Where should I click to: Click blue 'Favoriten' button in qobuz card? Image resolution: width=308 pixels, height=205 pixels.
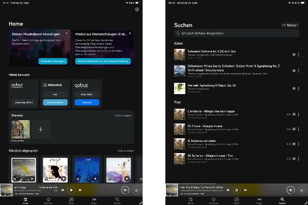point(87,102)
